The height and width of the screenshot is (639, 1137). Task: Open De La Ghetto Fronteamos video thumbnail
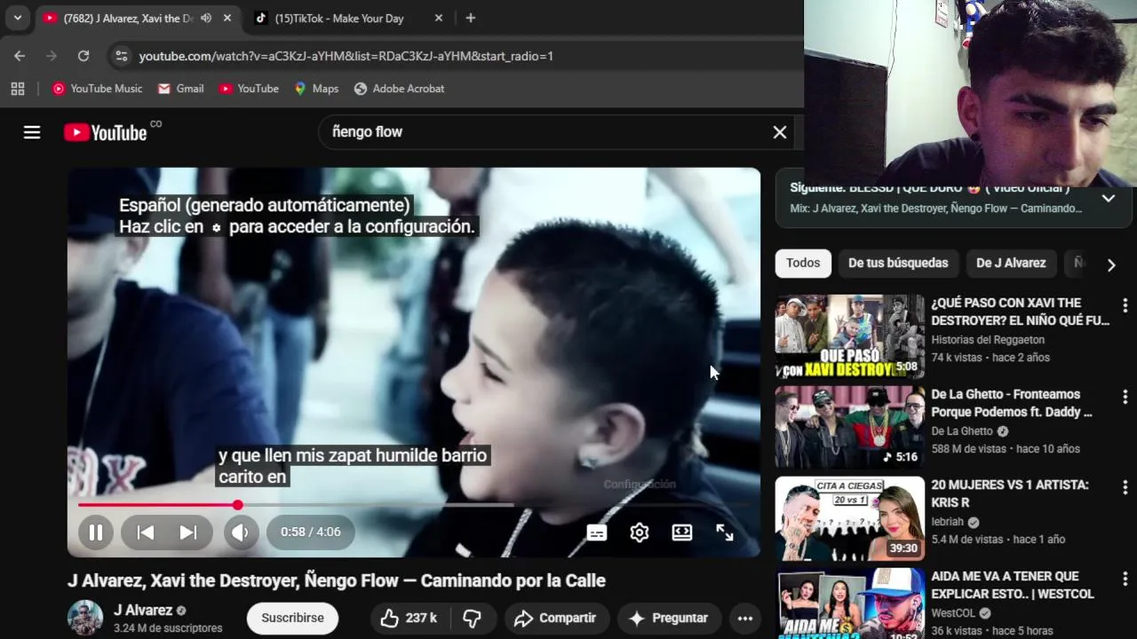pyautogui.click(x=849, y=427)
